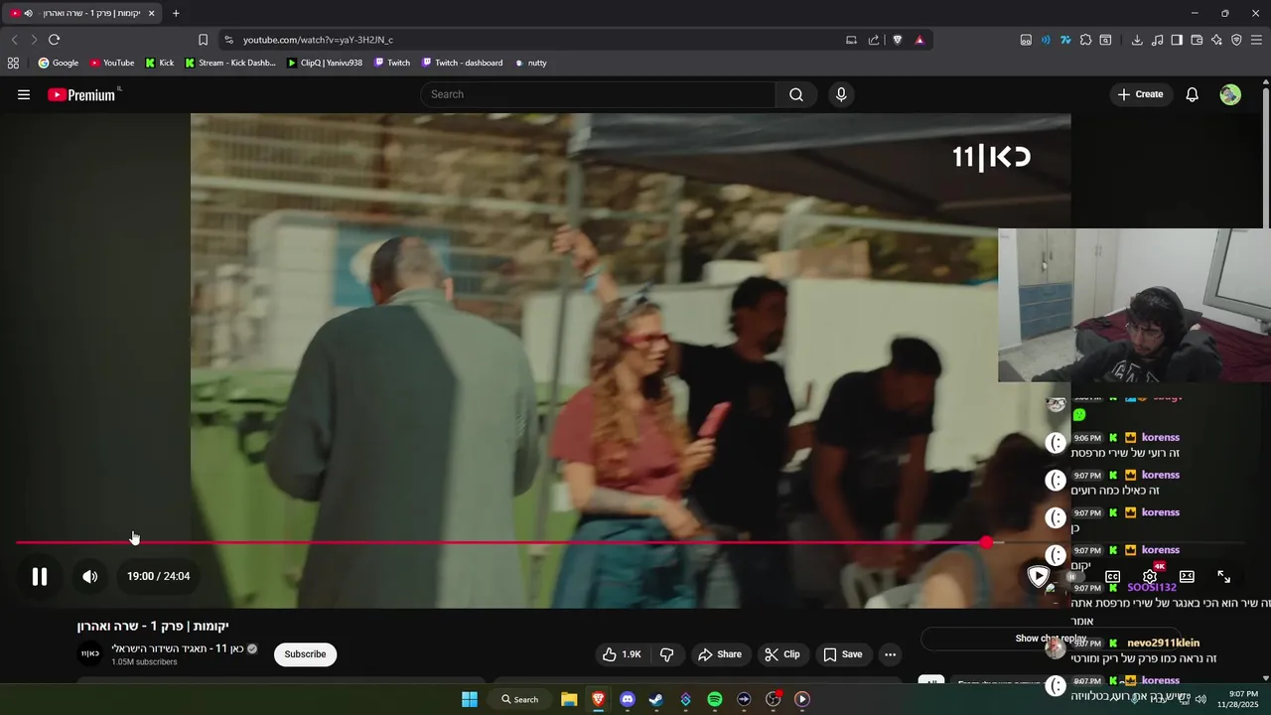Open the Brave VPN shield icon
This screenshot has width=1271, height=715.
click(1236, 40)
